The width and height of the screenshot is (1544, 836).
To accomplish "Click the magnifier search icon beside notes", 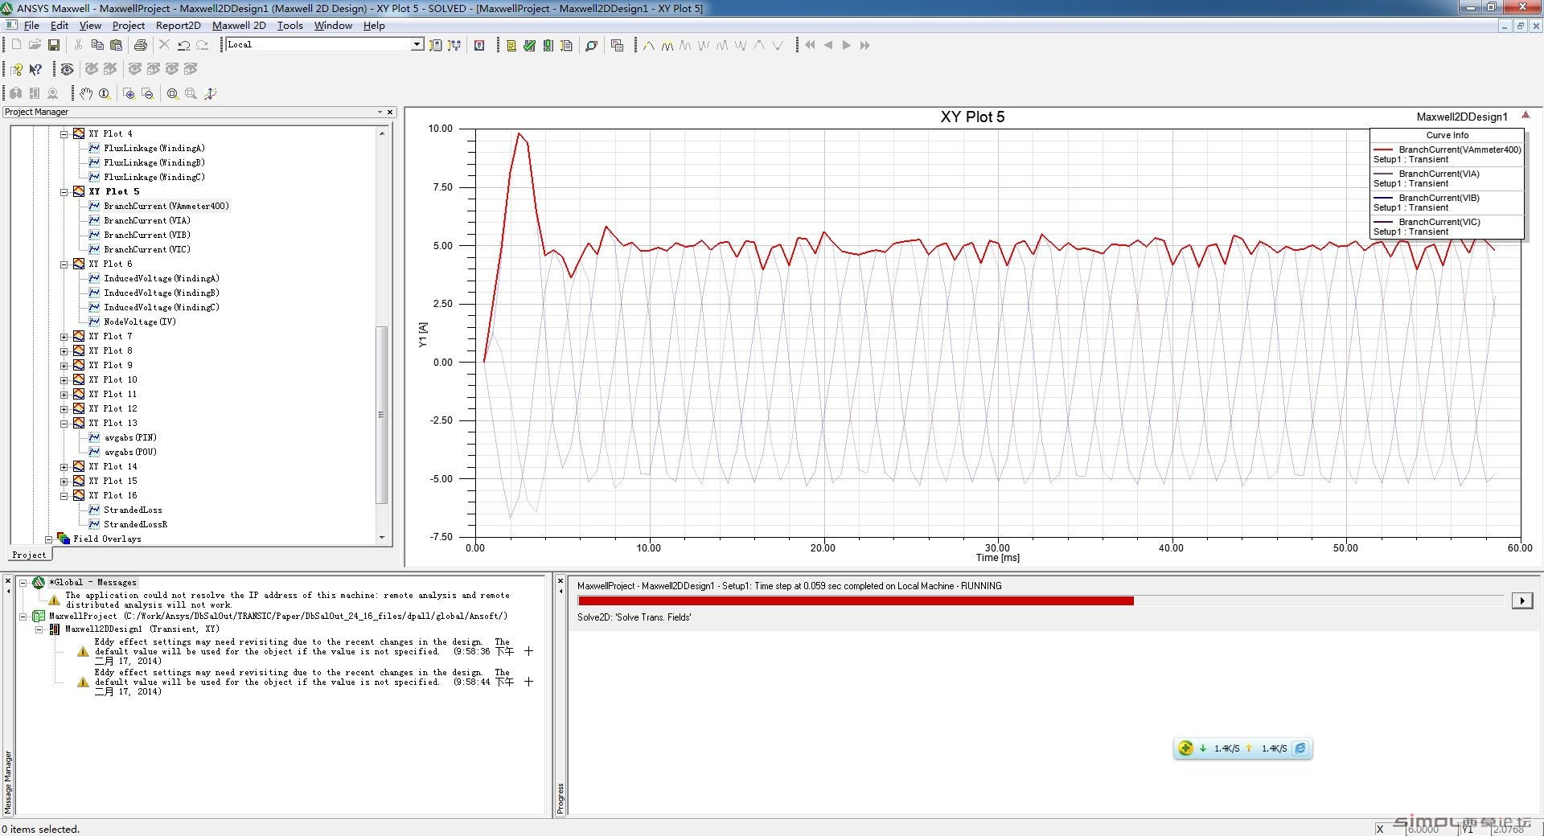I will (591, 45).
